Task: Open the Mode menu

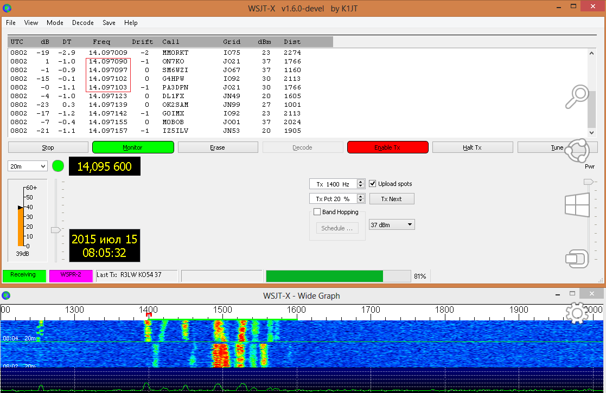Action: click(x=55, y=23)
